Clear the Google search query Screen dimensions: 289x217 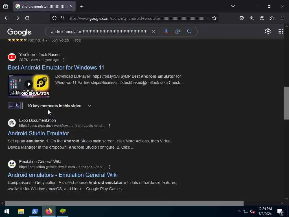154,32
